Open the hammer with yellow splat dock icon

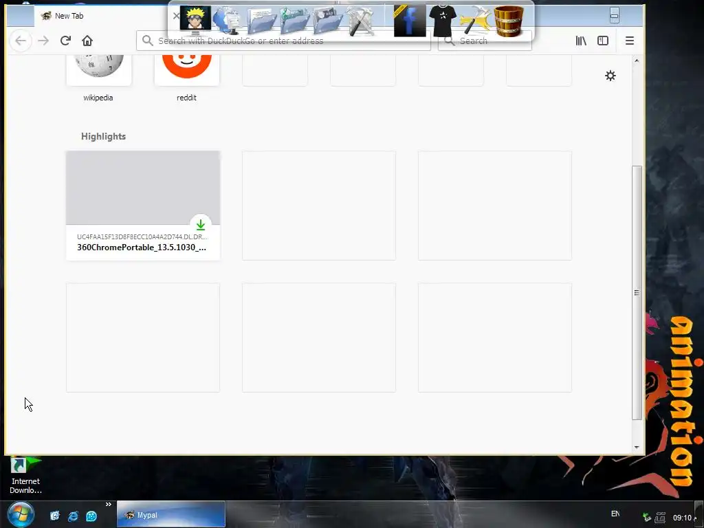(x=475, y=21)
